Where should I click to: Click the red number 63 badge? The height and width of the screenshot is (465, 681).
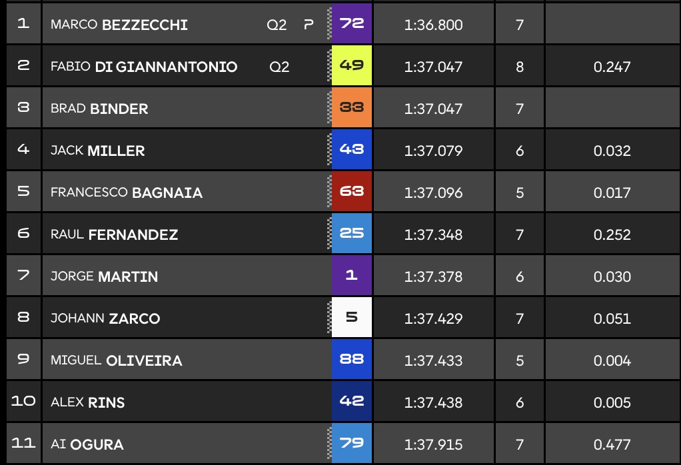click(x=351, y=192)
